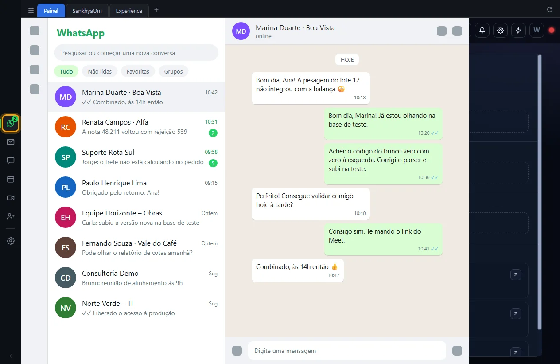Click the add-user icon in the sidebar

[x=11, y=216]
